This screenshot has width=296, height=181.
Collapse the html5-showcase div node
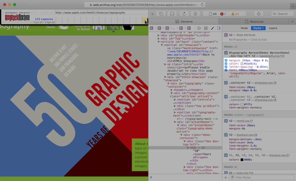click(165, 77)
